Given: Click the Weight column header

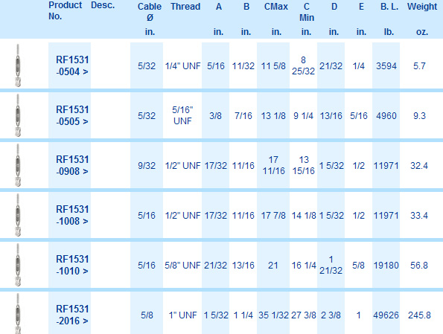Looking at the screenshot, I should 422,7.
